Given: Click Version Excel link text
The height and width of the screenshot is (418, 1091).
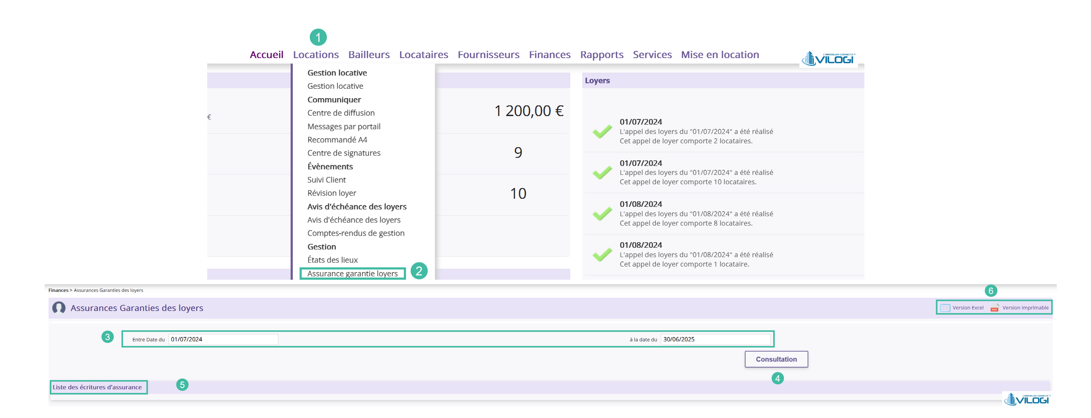Looking at the screenshot, I should (x=968, y=308).
